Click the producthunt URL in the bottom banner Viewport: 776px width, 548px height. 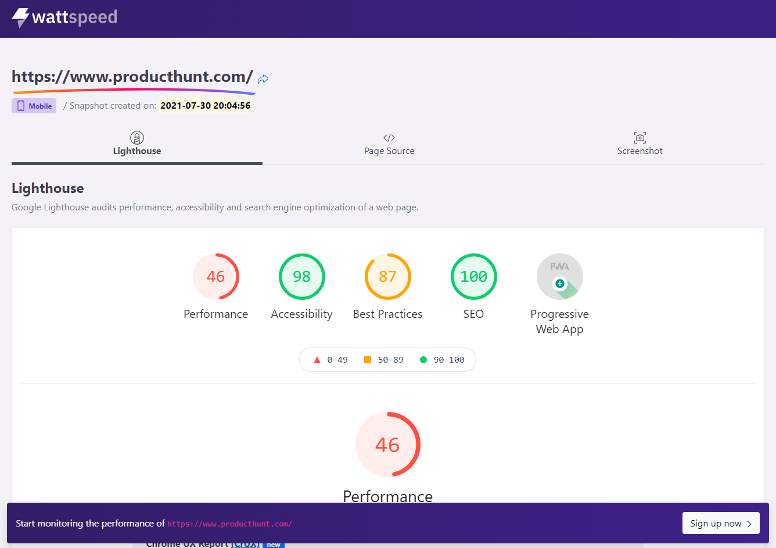[229, 524]
